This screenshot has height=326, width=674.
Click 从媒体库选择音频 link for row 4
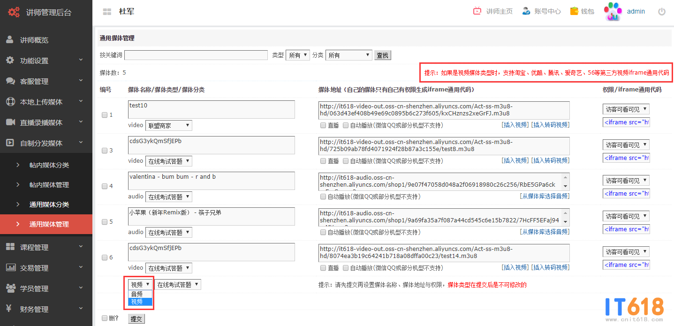coord(545,196)
